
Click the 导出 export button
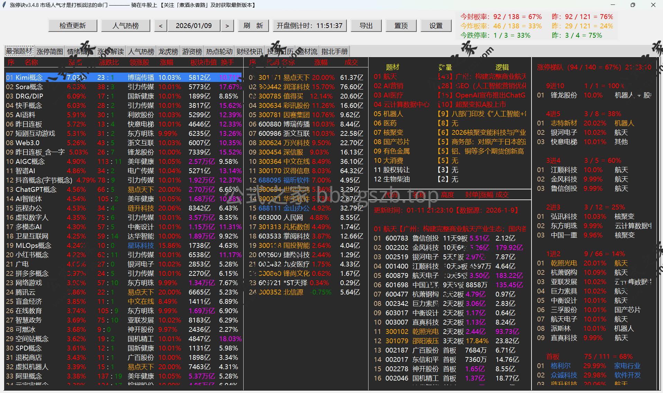click(x=366, y=26)
